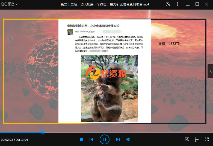Close the QQ影音 player window
The image size is (213, 146).
coord(206,4)
